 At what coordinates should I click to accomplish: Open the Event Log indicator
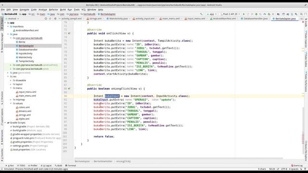(297, 165)
